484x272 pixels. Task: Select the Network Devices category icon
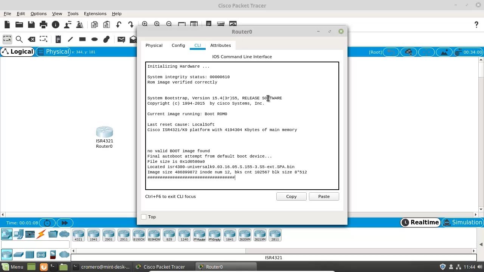[7, 234]
